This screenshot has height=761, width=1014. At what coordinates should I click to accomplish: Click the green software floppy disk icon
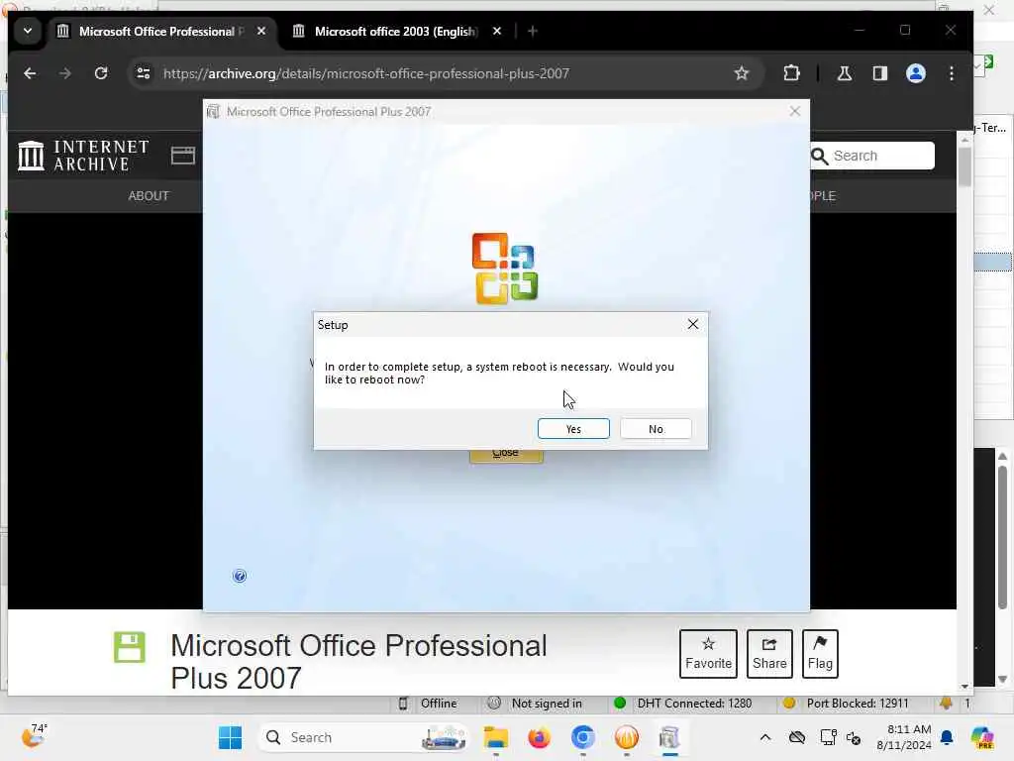pos(130,646)
